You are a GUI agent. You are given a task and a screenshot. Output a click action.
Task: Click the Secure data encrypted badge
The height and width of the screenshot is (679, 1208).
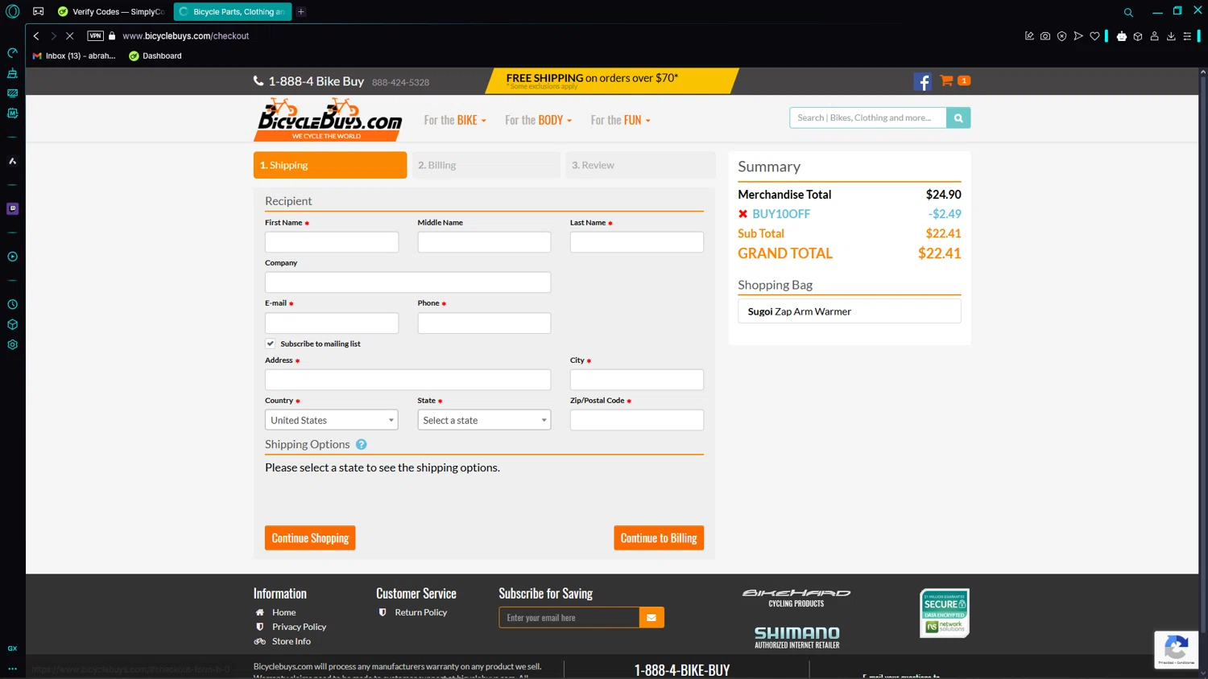pos(945,613)
